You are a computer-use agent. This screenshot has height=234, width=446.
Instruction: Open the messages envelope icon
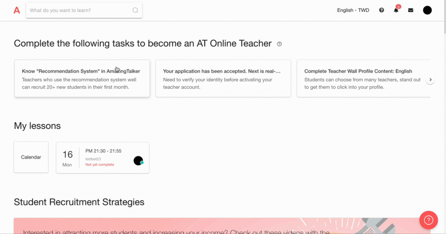click(410, 10)
